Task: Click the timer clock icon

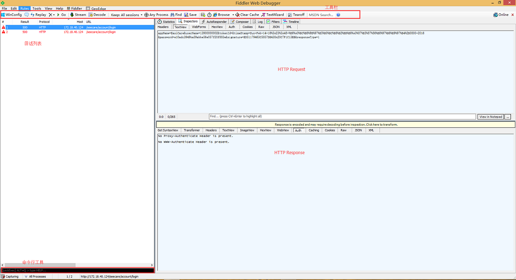Action: [209, 15]
